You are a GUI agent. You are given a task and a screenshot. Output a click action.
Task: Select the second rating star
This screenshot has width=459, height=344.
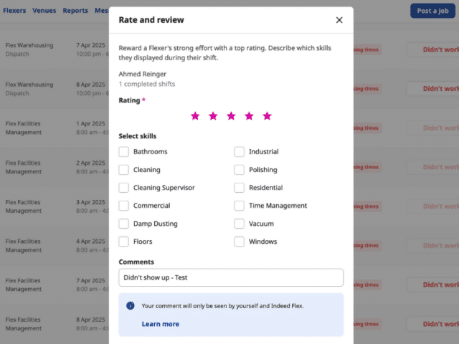(x=213, y=116)
